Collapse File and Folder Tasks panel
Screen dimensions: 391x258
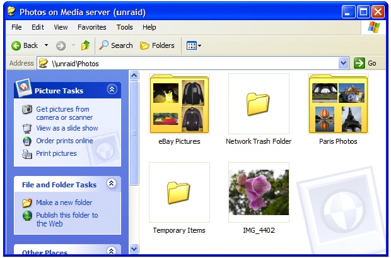click(112, 184)
